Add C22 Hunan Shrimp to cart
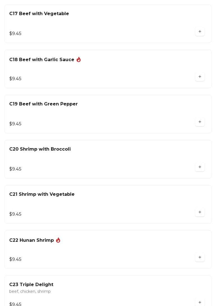This screenshot has height=306, width=216. [x=200, y=257]
